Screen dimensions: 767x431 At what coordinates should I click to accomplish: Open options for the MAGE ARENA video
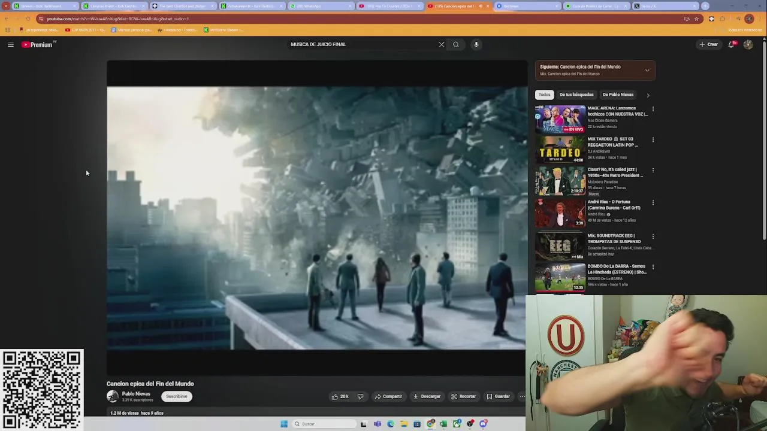pos(653,109)
